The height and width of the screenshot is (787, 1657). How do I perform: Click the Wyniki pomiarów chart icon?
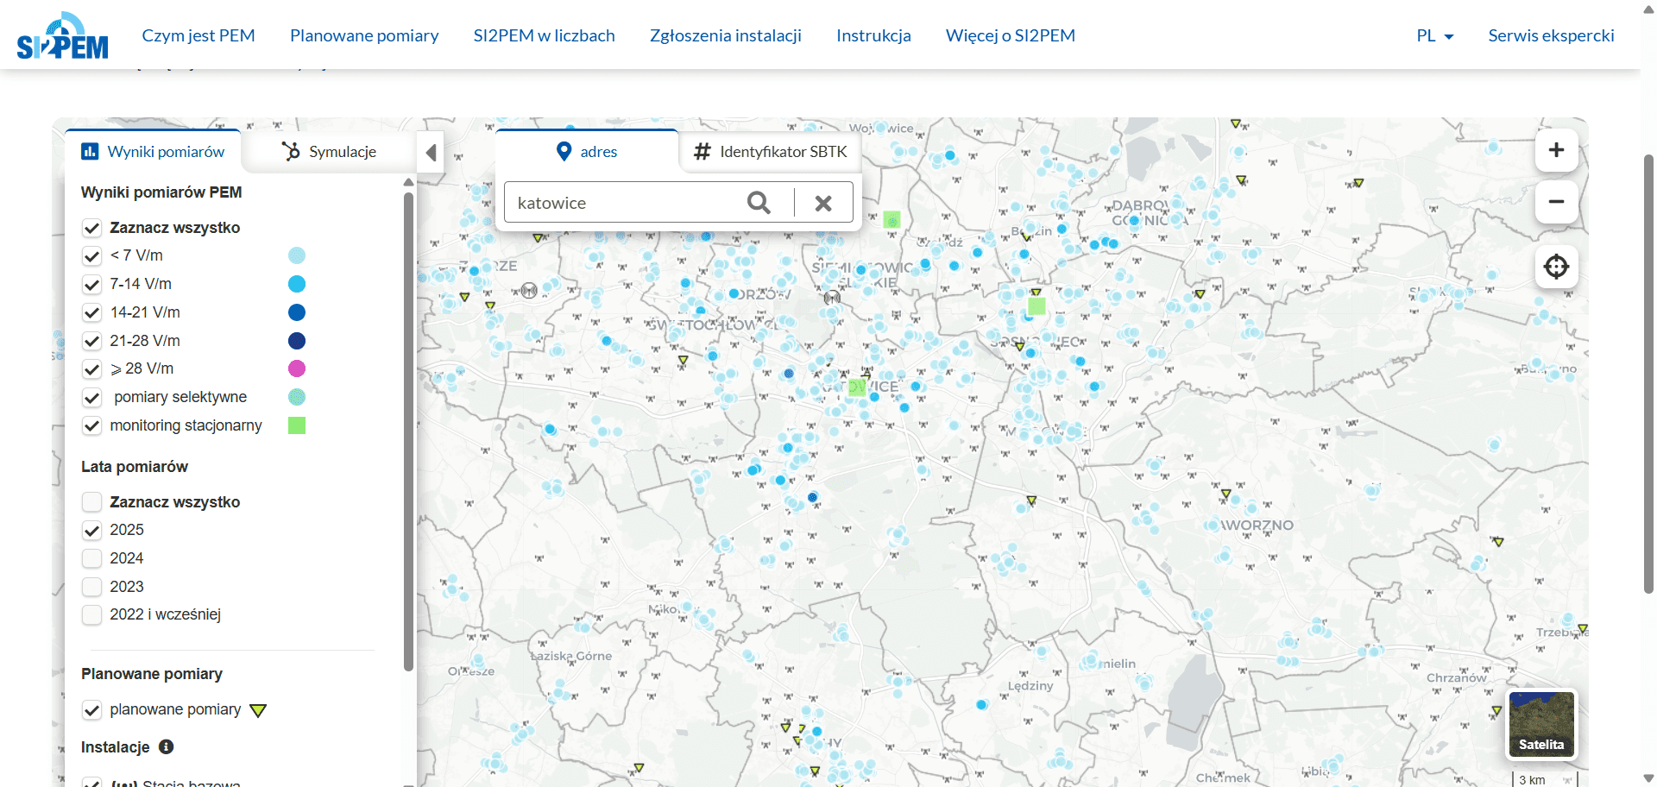tap(90, 151)
